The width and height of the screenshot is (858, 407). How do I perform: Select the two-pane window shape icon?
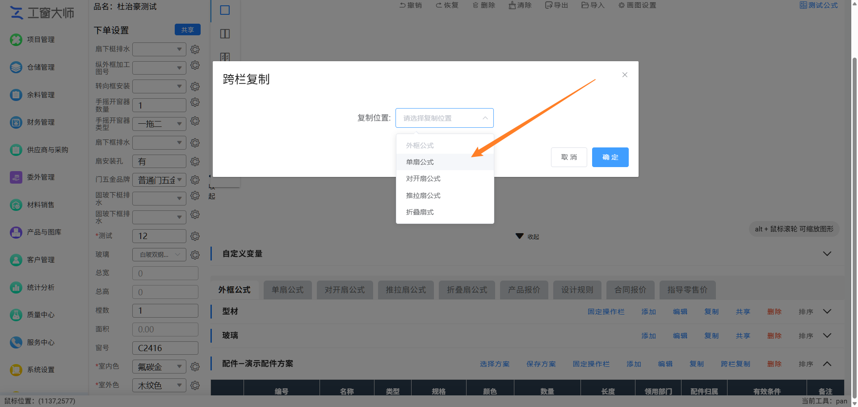[x=225, y=34]
